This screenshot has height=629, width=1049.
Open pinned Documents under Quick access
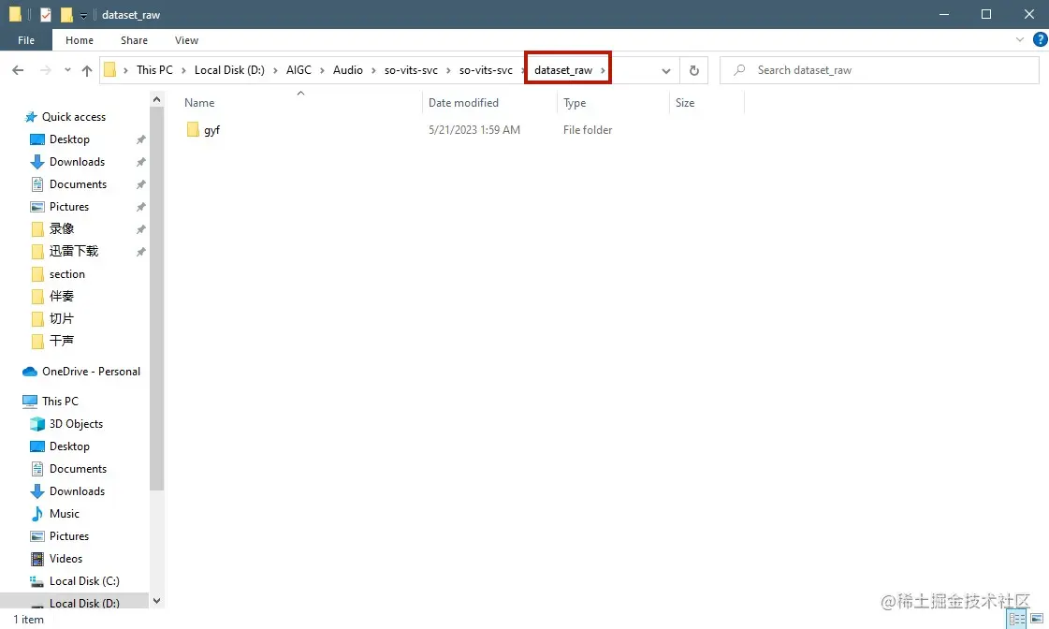(x=78, y=184)
